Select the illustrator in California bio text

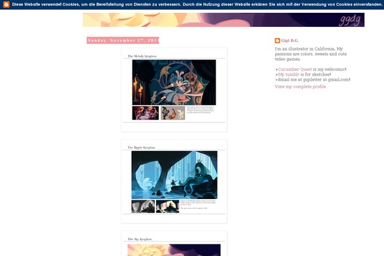310,54
